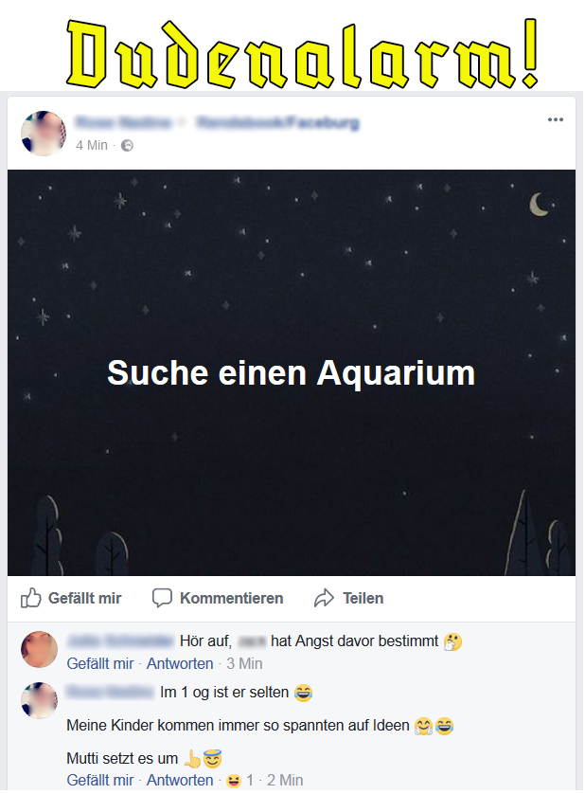Click the Gefällt mir button under the post

(x=71, y=598)
